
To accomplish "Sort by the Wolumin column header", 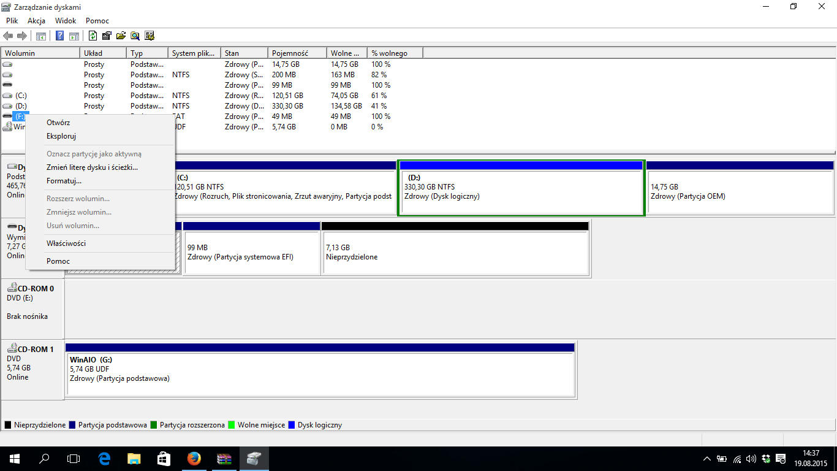I will tap(40, 53).
